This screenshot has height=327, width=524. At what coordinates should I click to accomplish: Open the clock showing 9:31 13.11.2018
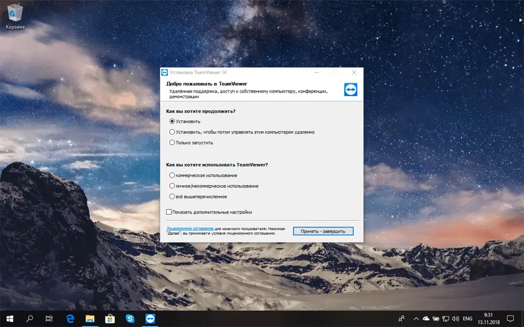click(488, 319)
